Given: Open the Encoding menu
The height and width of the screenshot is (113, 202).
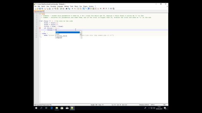Looking at the screenshot, I should click(x=53, y=6).
